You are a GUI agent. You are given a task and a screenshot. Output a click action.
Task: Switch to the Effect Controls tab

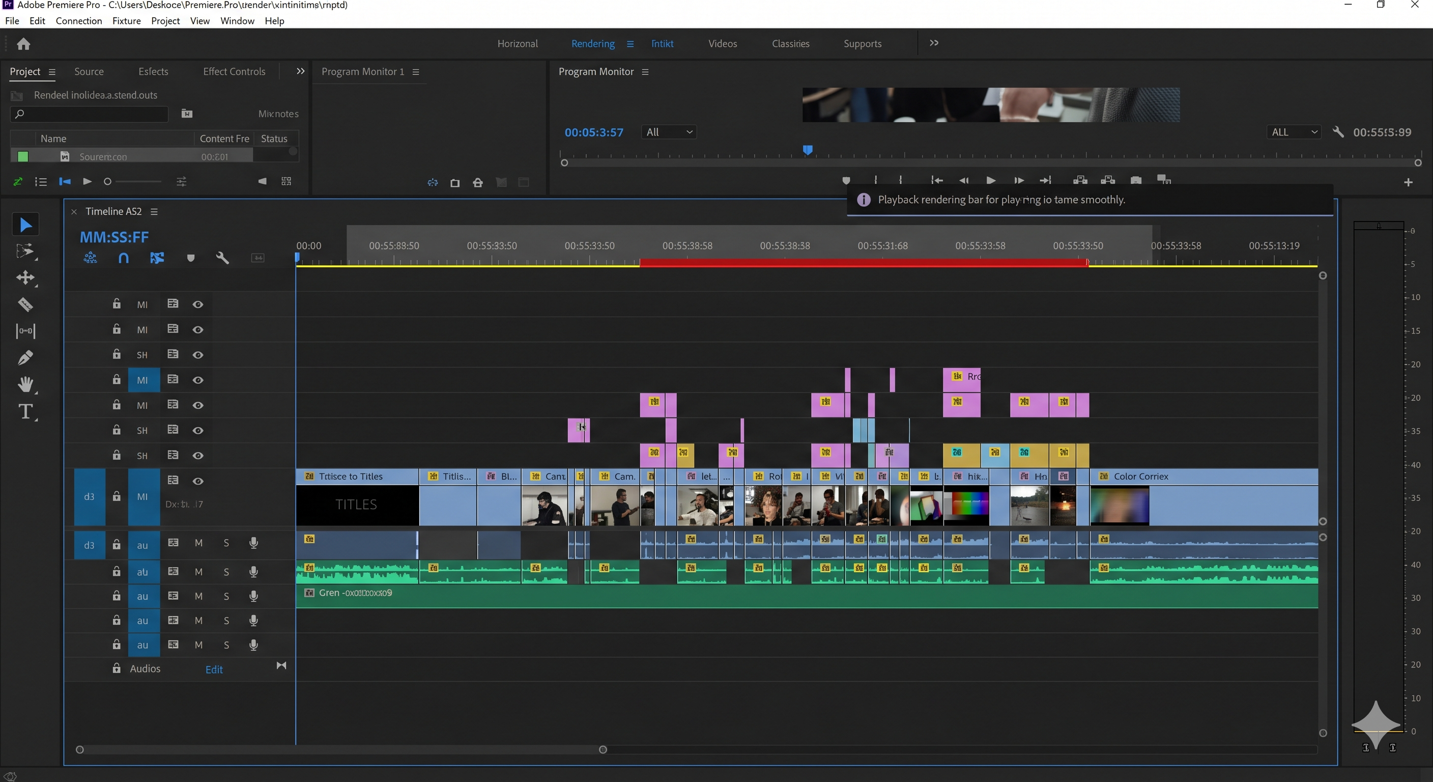pos(234,71)
